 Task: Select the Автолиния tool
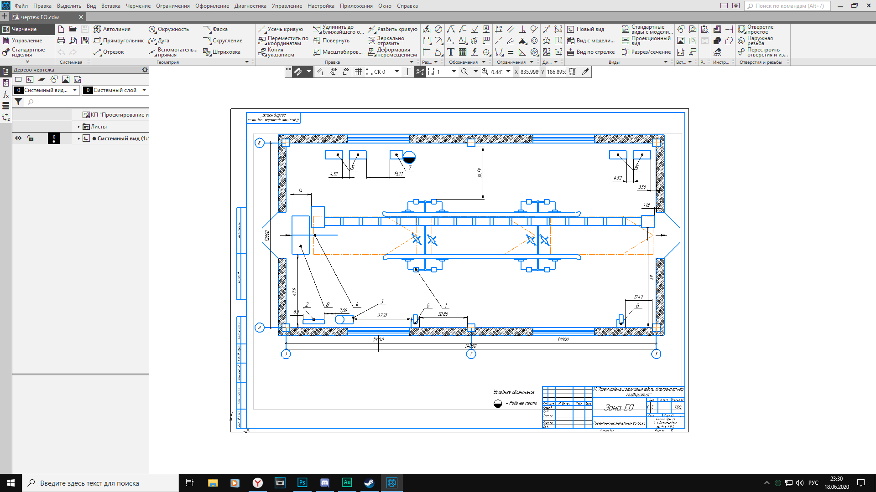pyautogui.click(x=112, y=29)
